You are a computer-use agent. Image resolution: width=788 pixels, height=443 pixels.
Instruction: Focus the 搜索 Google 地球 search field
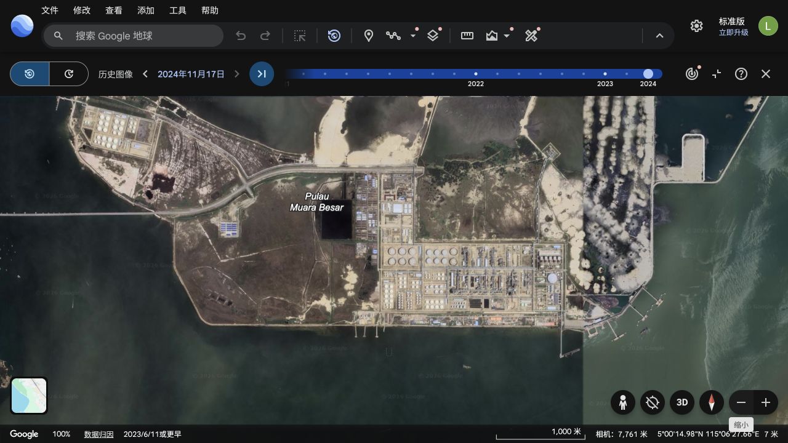(133, 36)
